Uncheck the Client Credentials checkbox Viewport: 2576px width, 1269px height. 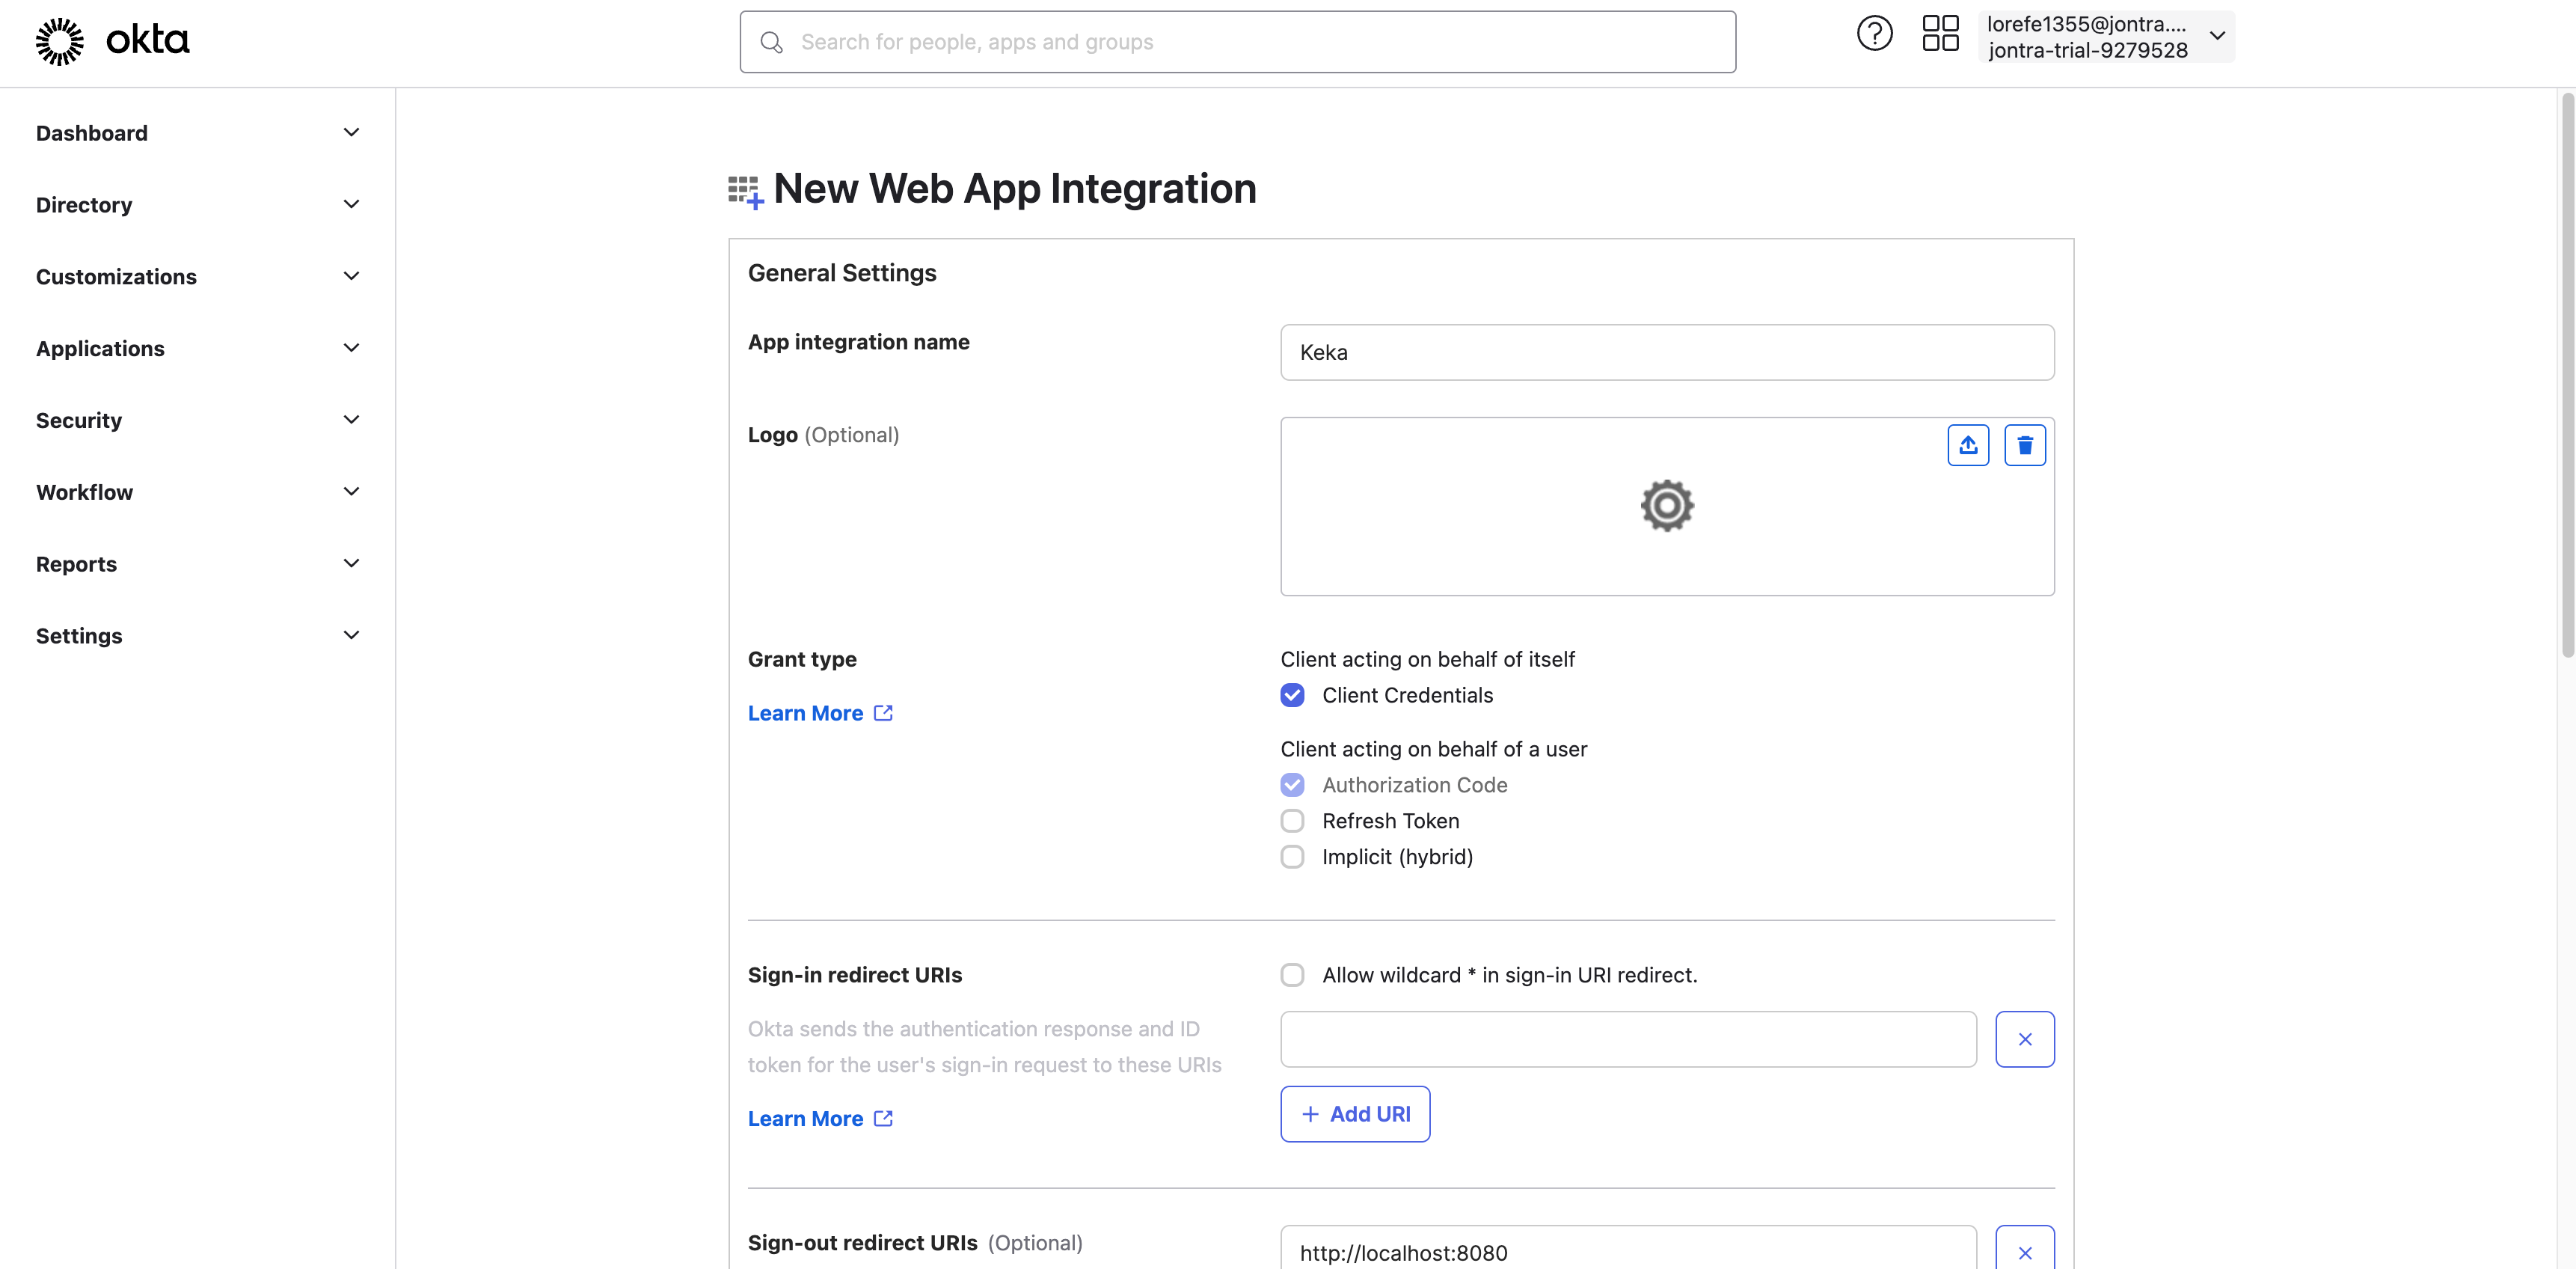(1292, 695)
